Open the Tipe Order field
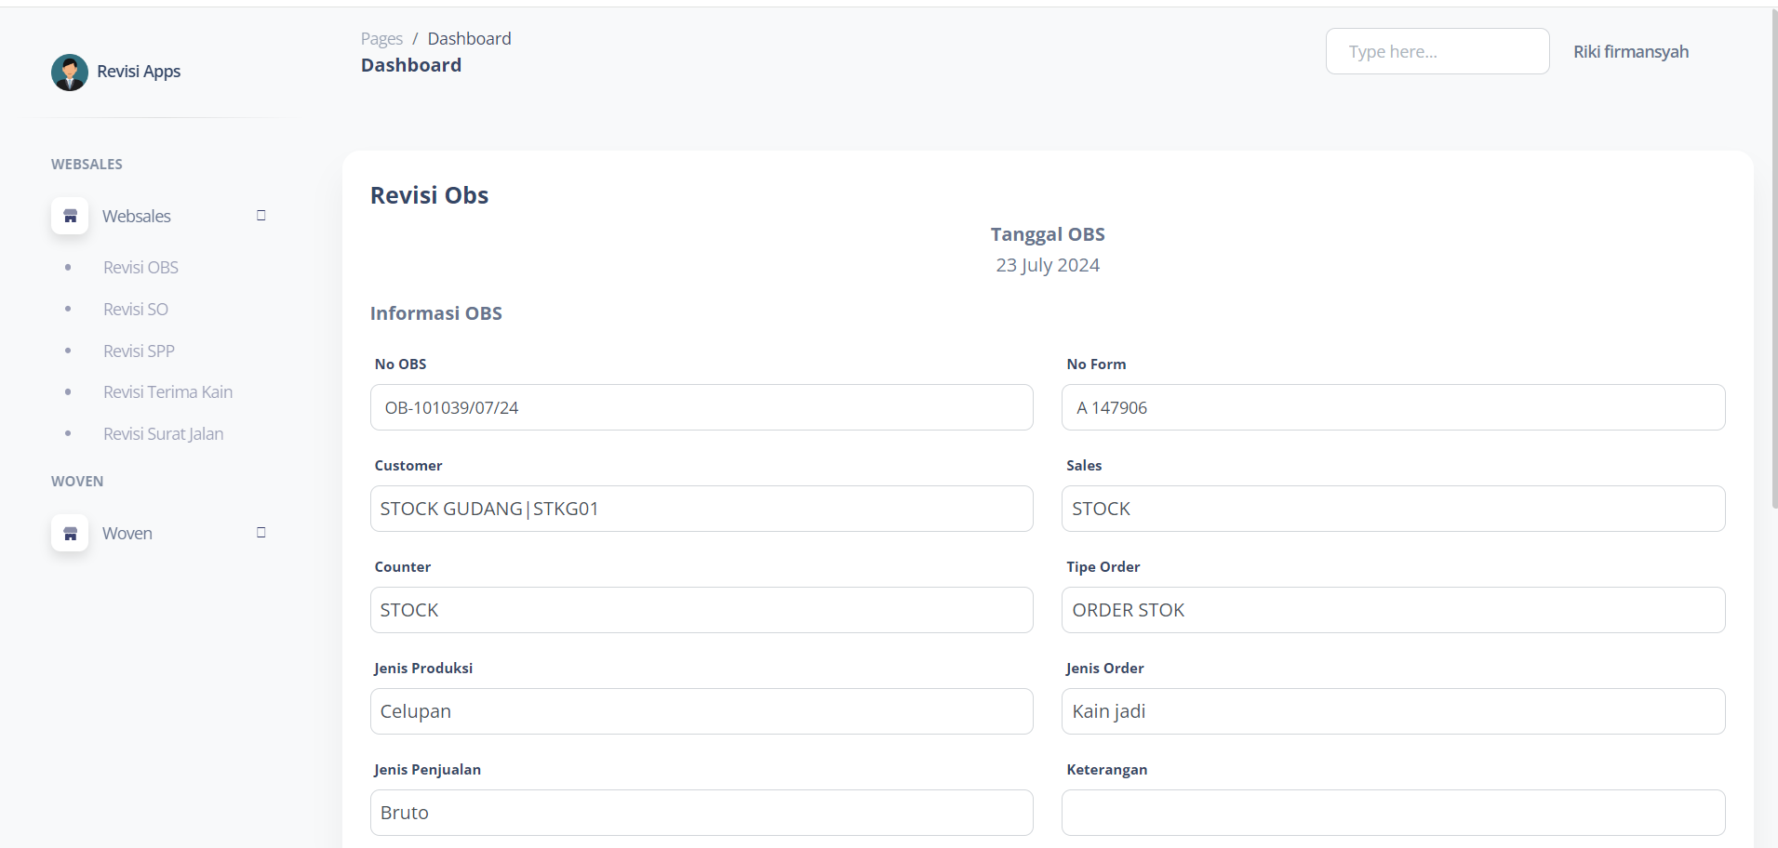The image size is (1778, 848). click(1393, 610)
